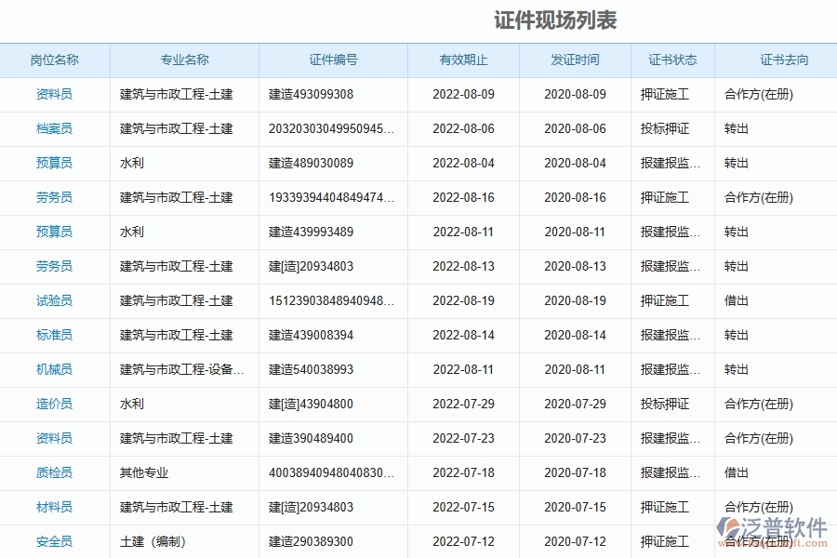Sort by the 证书状态 column header
The image size is (837, 558).
click(670, 60)
